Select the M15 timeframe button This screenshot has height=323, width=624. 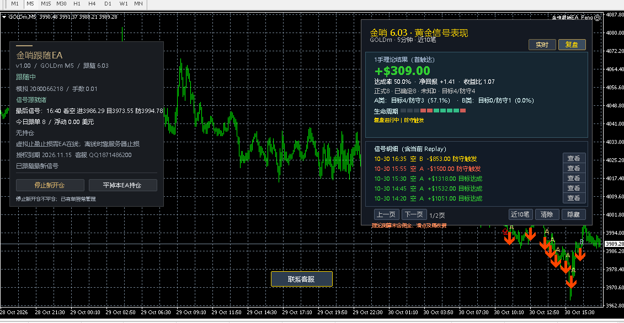click(x=46, y=3)
